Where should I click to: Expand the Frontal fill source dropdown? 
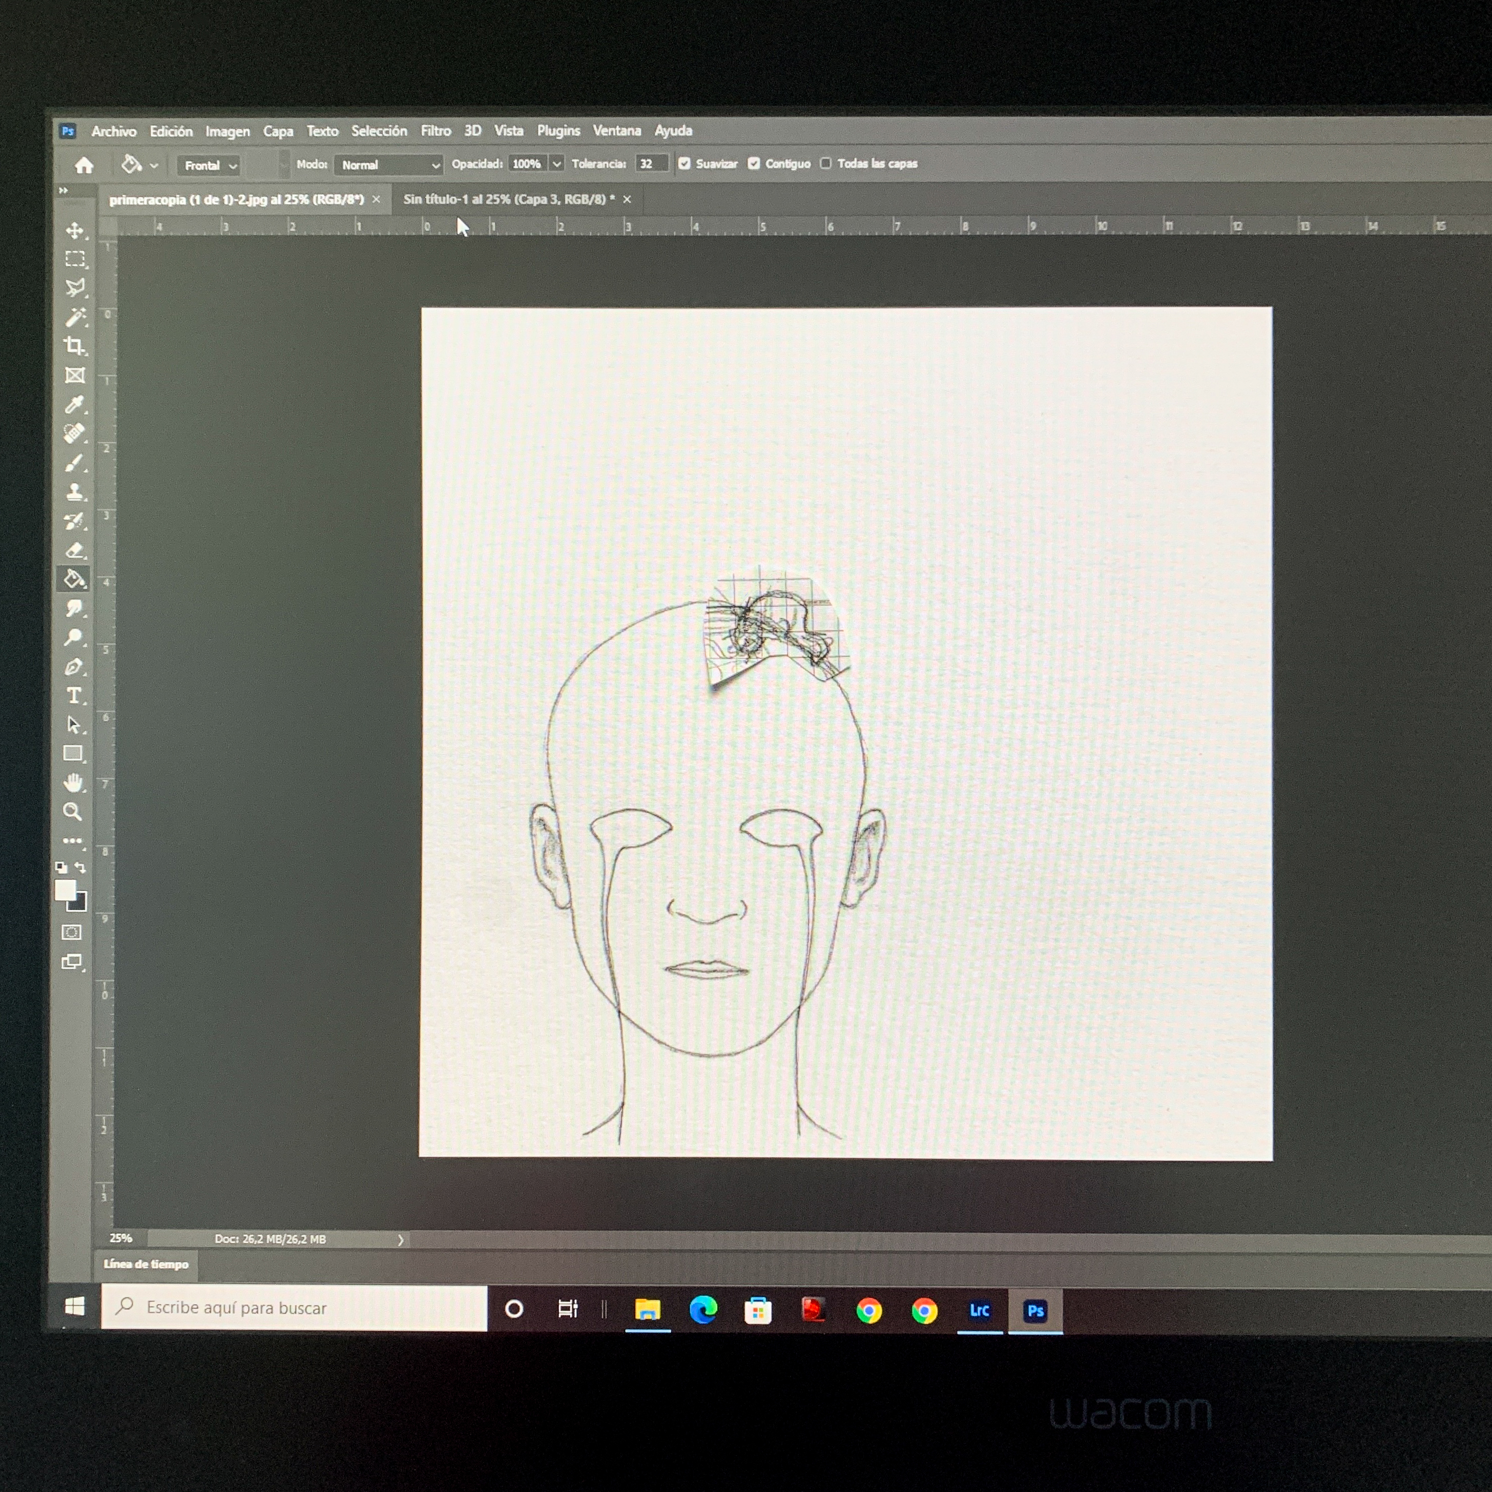(209, 165)
